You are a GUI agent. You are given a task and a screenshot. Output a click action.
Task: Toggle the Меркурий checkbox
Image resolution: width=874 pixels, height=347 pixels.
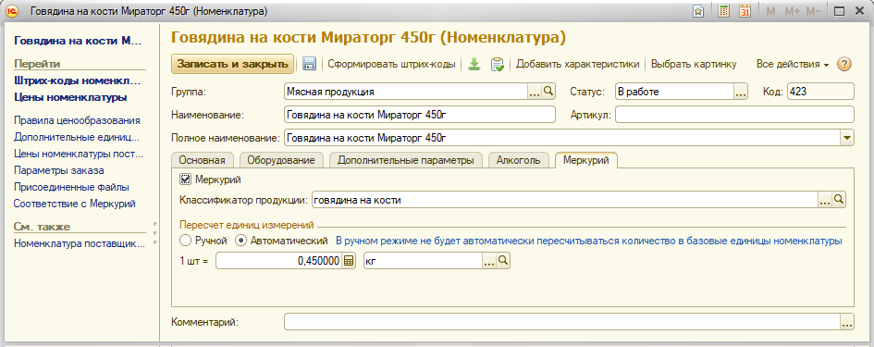185,180
